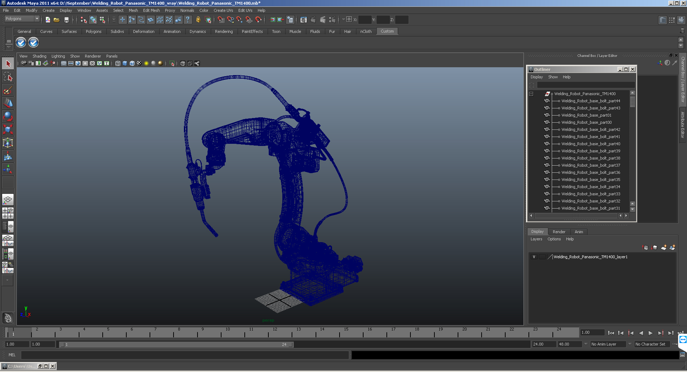This screenshot has height=372, width=687.
Task: Play animation backwards
Action: [641, 333]
